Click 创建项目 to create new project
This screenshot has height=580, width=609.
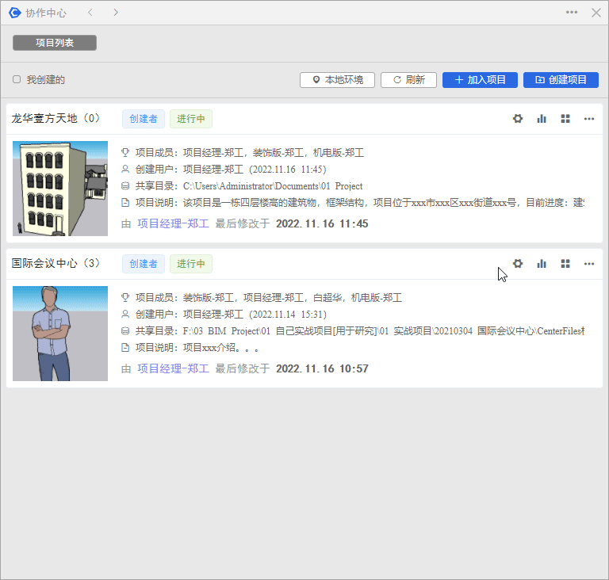pos(561,80)
